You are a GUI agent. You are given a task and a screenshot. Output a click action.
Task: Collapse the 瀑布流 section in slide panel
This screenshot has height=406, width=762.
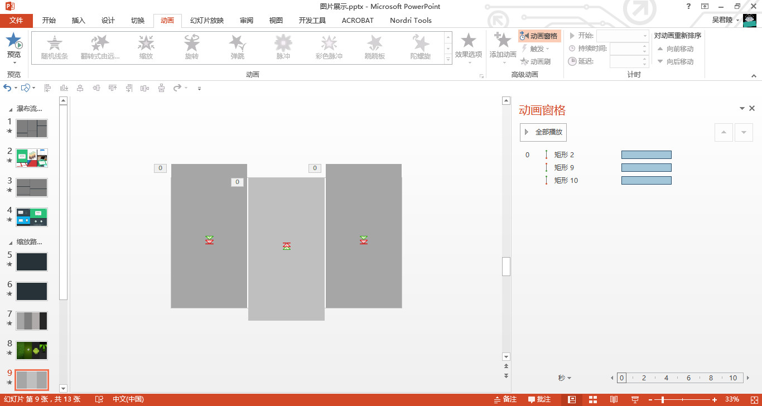(11, 109)
